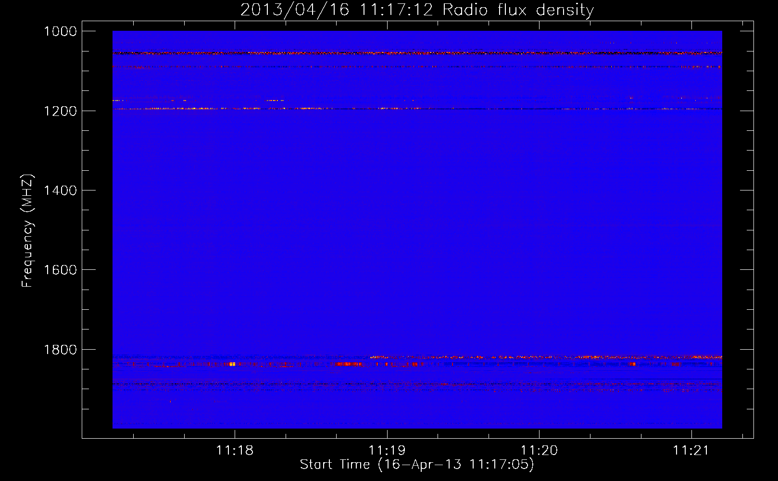The height and width of the screenshot is (481, 778).
Task: Click the plot title '2013/04/16 11:17:12 Radio flux density'
Action: pyautogui.click(x=417, y=10)
